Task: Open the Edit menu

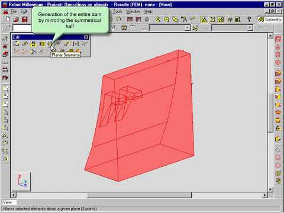Action: [x=24, y=11]
